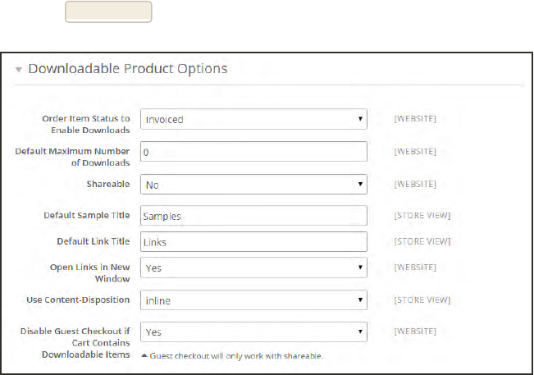The width and height of the screenshot is (534, 375).
Task: Click the WEBSITE scope label next to Shareable
Action: (x=415, y=185)
